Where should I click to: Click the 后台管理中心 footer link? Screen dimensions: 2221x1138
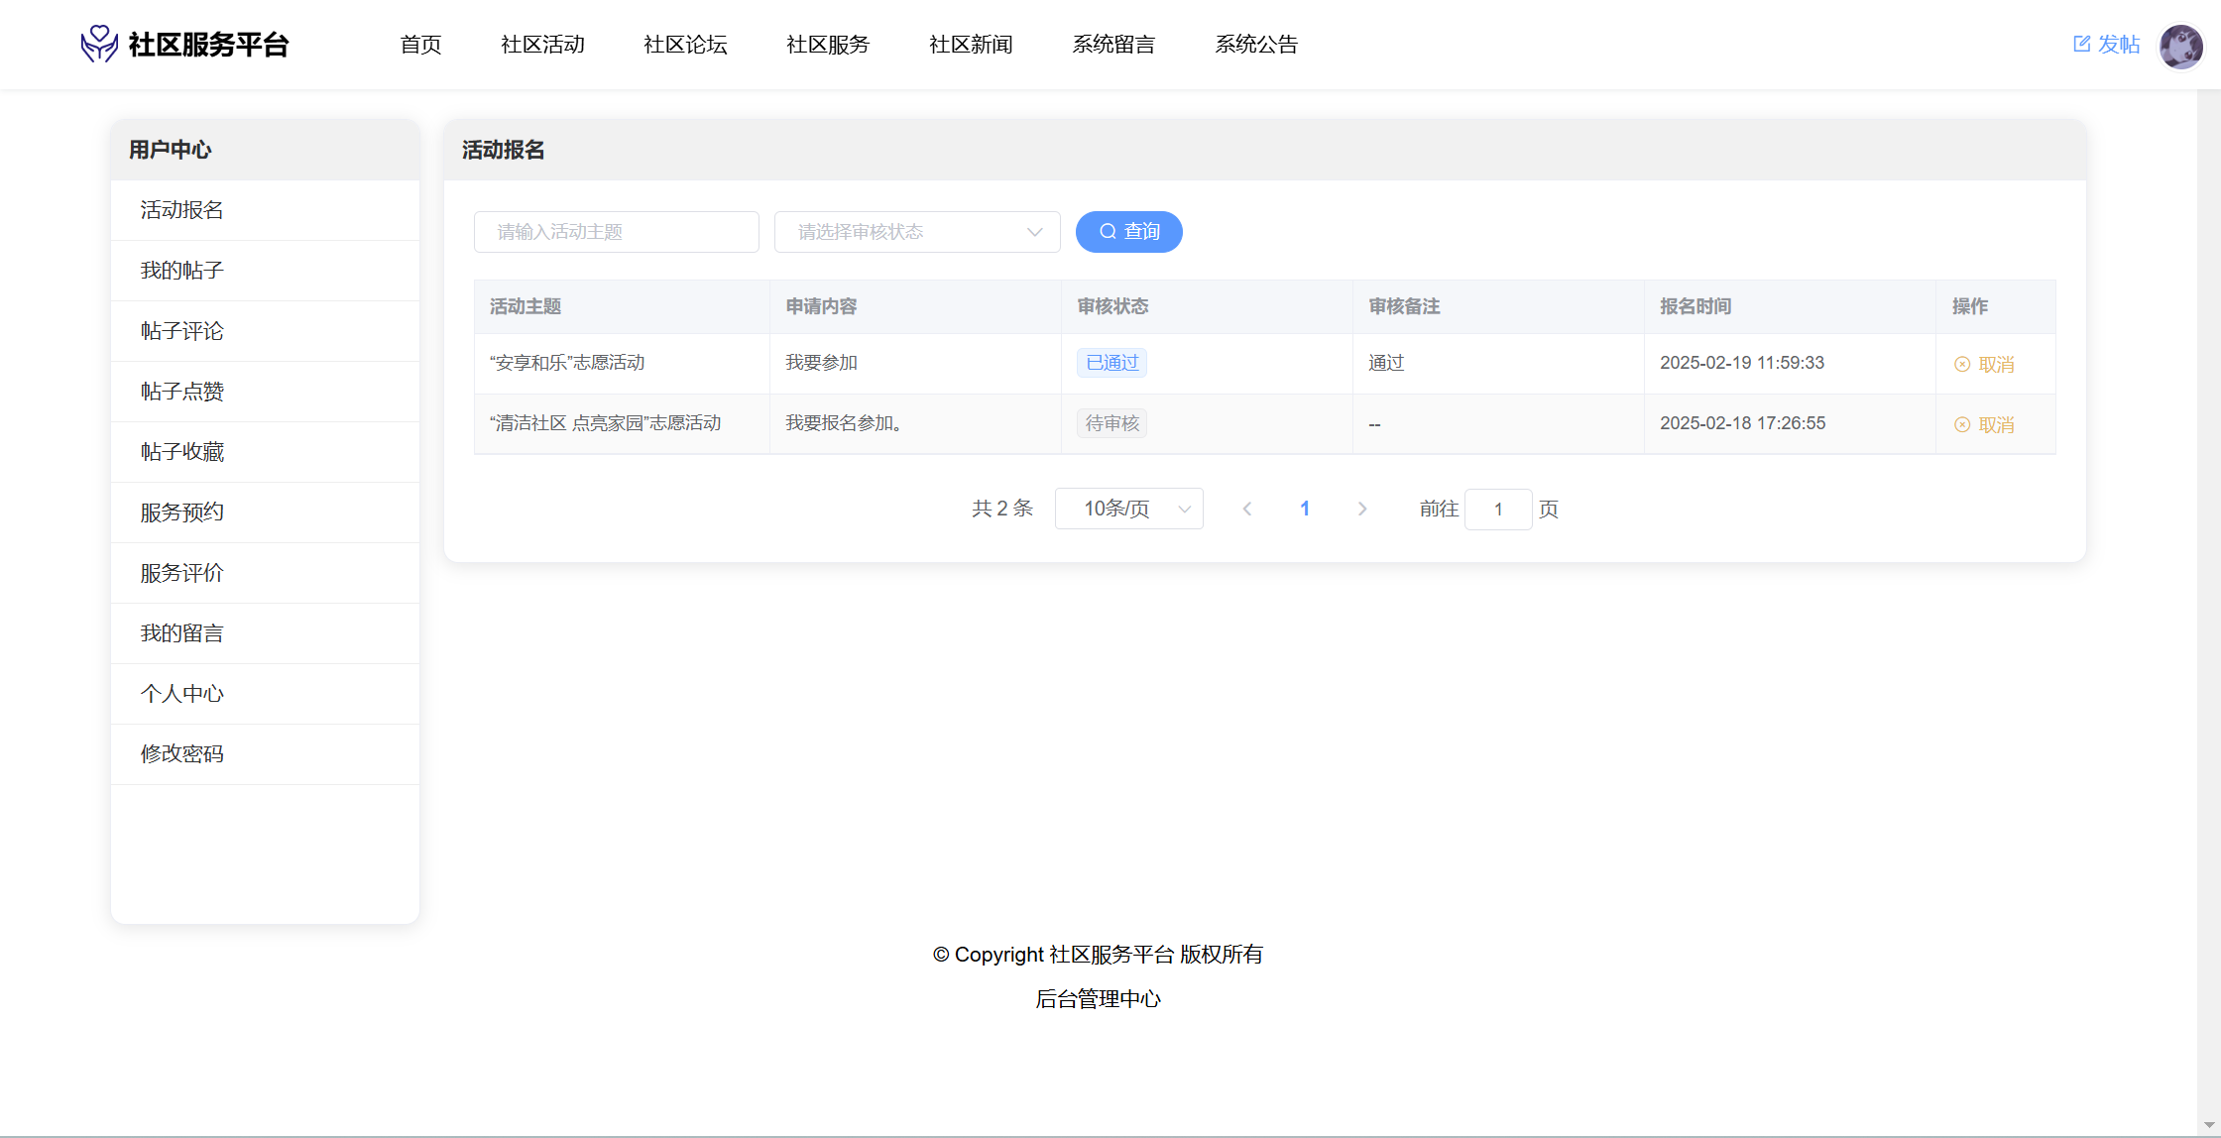pos(1098,999)
